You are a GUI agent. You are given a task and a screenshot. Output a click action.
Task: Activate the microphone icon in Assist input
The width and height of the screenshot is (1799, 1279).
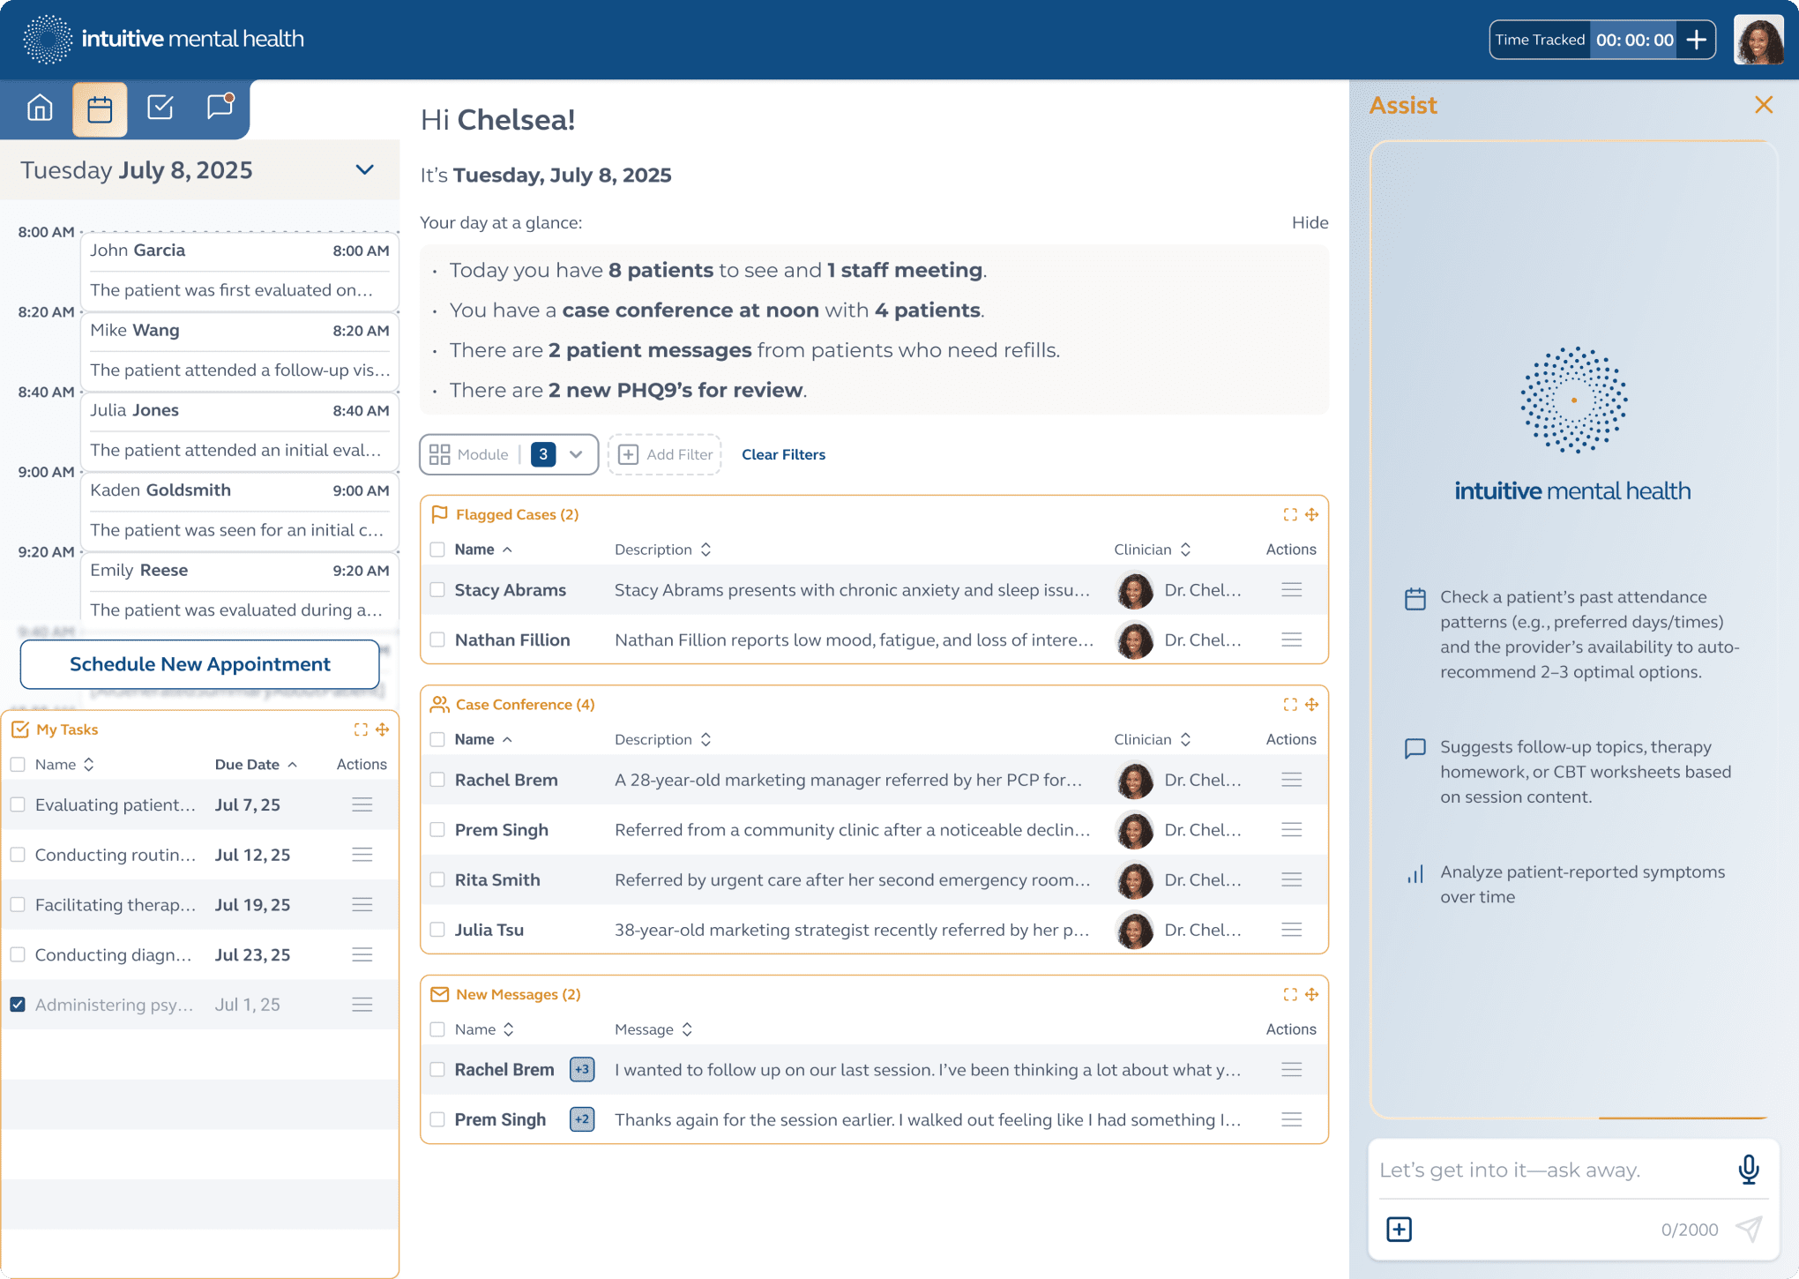pos(1747,1170)
